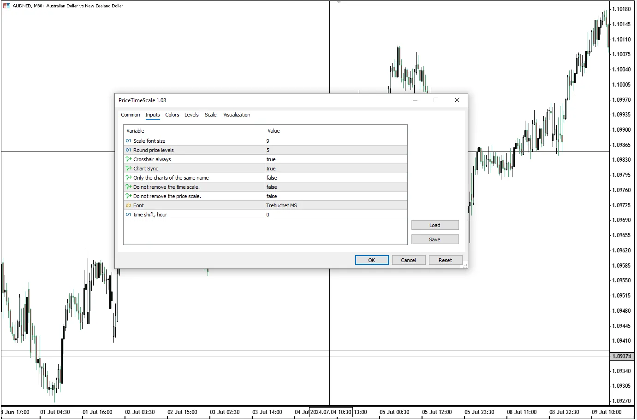This screenshot has width=637, height=420.
Task: Load input settings from file
Action: tap(435, 225)
